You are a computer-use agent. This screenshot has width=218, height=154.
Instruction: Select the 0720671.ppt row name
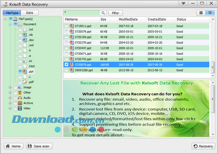(x=83, y=54)
